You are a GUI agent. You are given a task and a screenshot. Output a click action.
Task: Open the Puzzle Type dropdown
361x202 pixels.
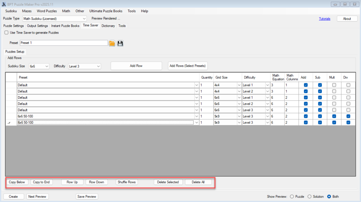click(54, 19)
